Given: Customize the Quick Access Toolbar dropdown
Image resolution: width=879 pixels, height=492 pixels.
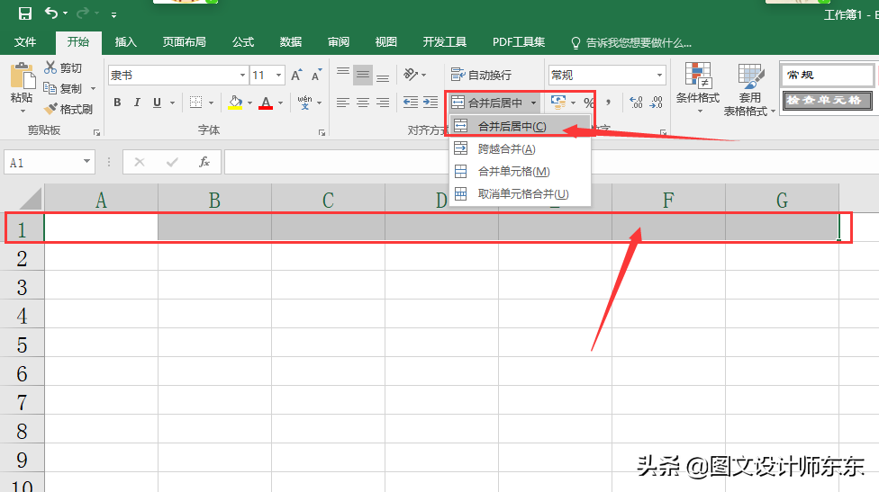Looking at the screenshot, I should tap(113, 15).
